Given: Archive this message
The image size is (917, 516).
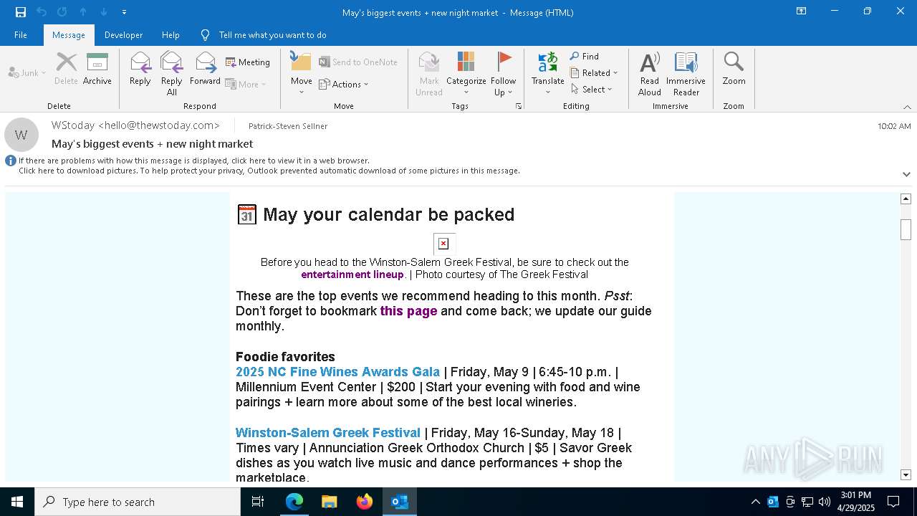Looking at the screenshot, I should click(97, 69).
